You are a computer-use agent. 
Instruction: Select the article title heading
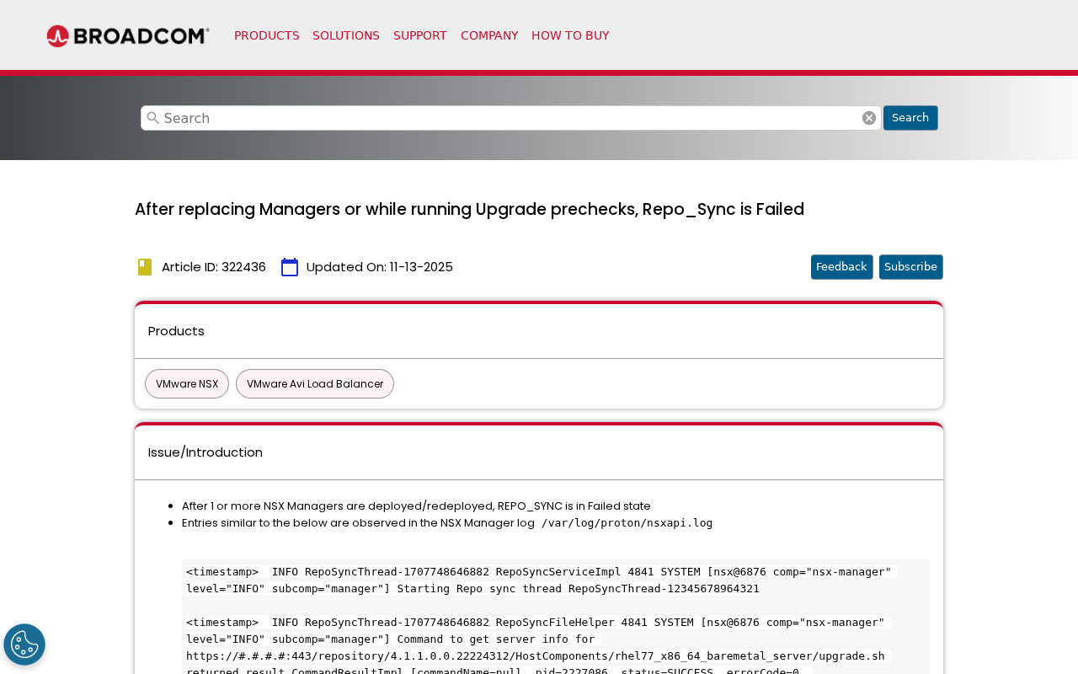pos(469,208)
